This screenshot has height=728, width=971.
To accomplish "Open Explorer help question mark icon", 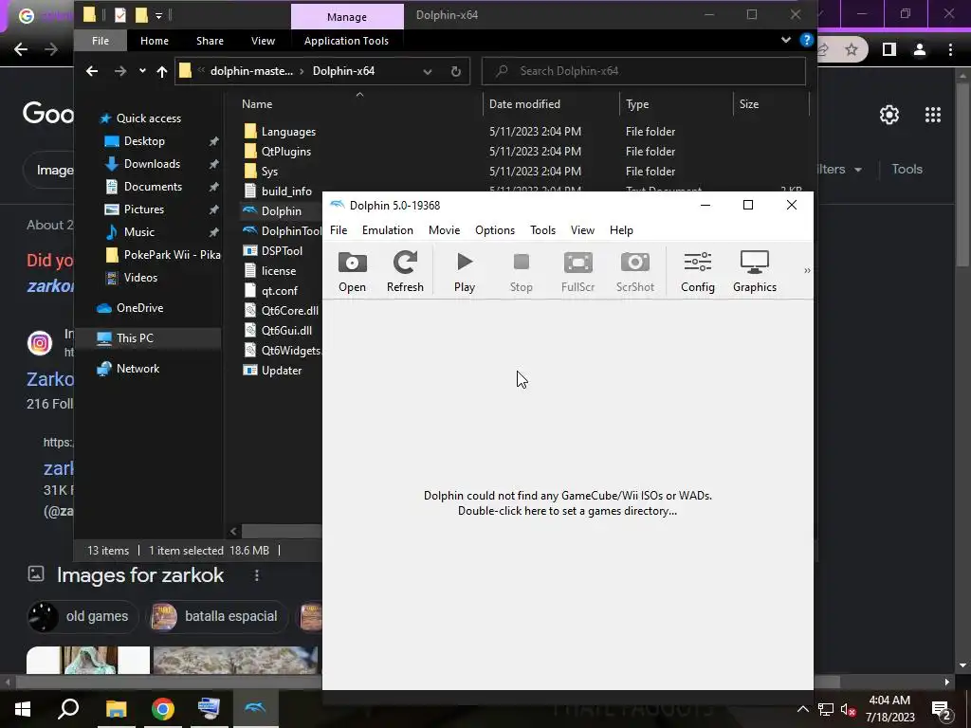I will tap(806, 40).
